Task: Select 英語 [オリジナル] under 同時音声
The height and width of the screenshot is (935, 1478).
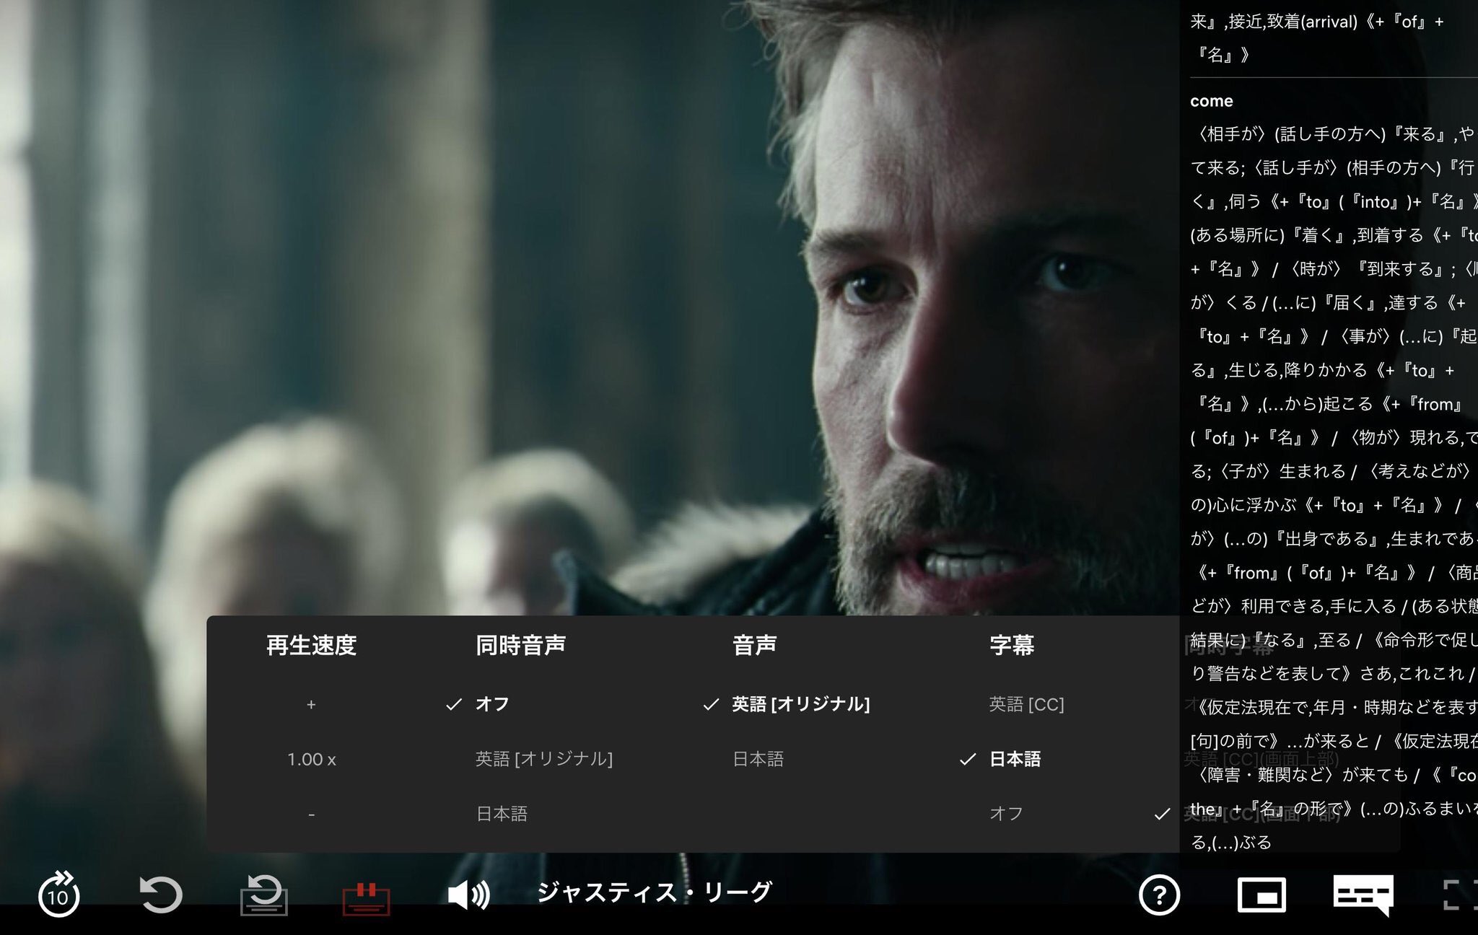Action: [x=544, y=759]
